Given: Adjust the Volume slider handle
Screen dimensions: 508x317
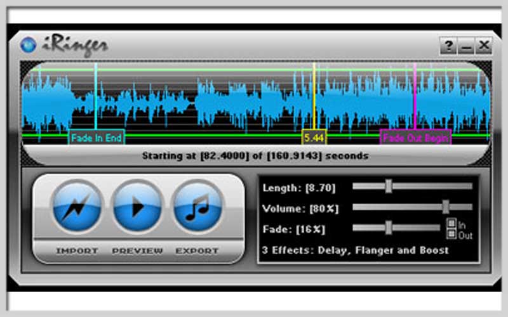Looking at the screenshot, I should coord(446,207).
